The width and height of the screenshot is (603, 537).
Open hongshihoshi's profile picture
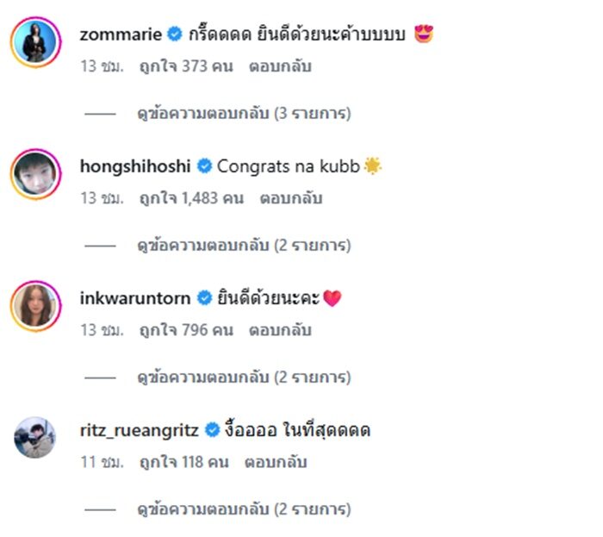point(35,175)
